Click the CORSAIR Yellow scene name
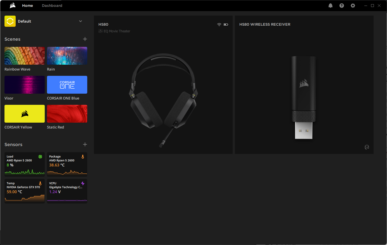Image resolution: width=387 pixels, height=245 pixels. coord(18,127)
